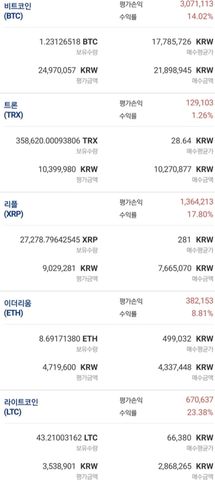Tap TRX purchase amount 10,270,877 KRW
215x482 pixels.
click(183, 169)
